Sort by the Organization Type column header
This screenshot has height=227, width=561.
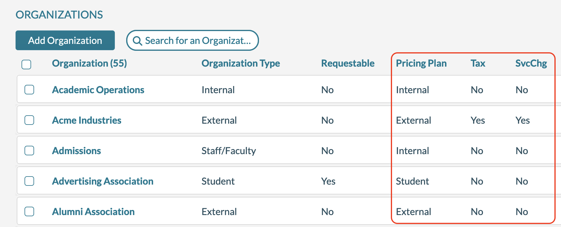tap(241, 63)
